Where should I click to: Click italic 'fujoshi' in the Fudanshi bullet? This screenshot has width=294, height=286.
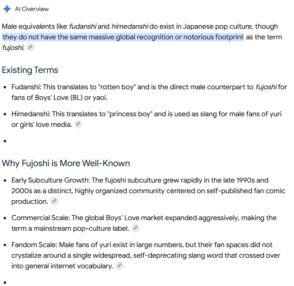click(x=266, y=87)
